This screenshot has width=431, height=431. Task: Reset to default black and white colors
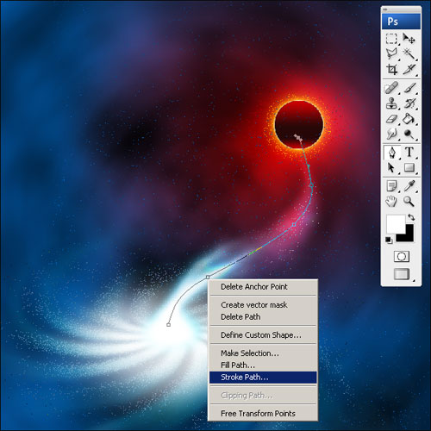point(389,240)
